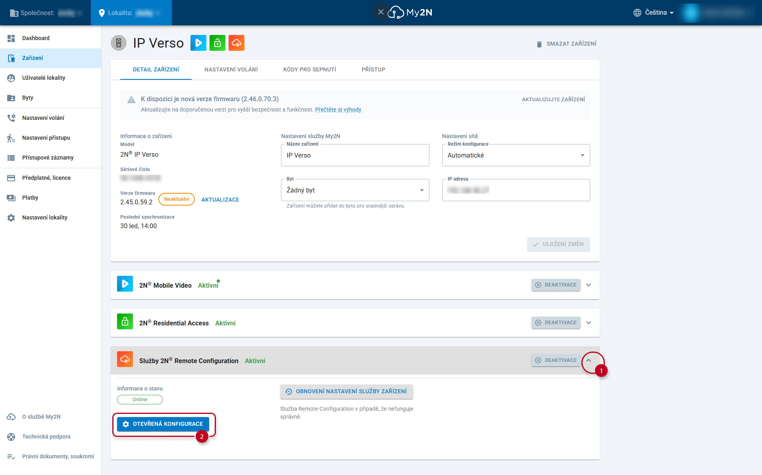This screenshot has width=762, height=475.
Task: Click the Online status chip
Action: [x=140, y=400]
